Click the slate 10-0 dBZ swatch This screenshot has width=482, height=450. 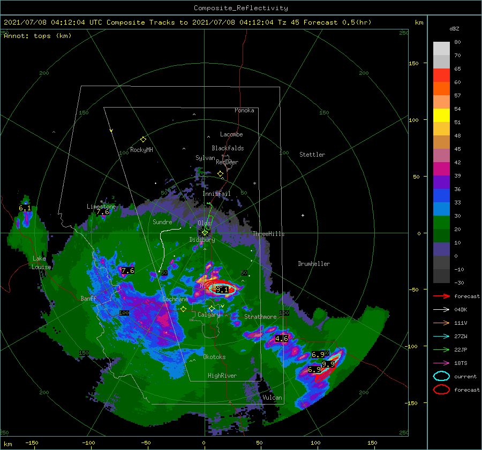coord(441,249)
